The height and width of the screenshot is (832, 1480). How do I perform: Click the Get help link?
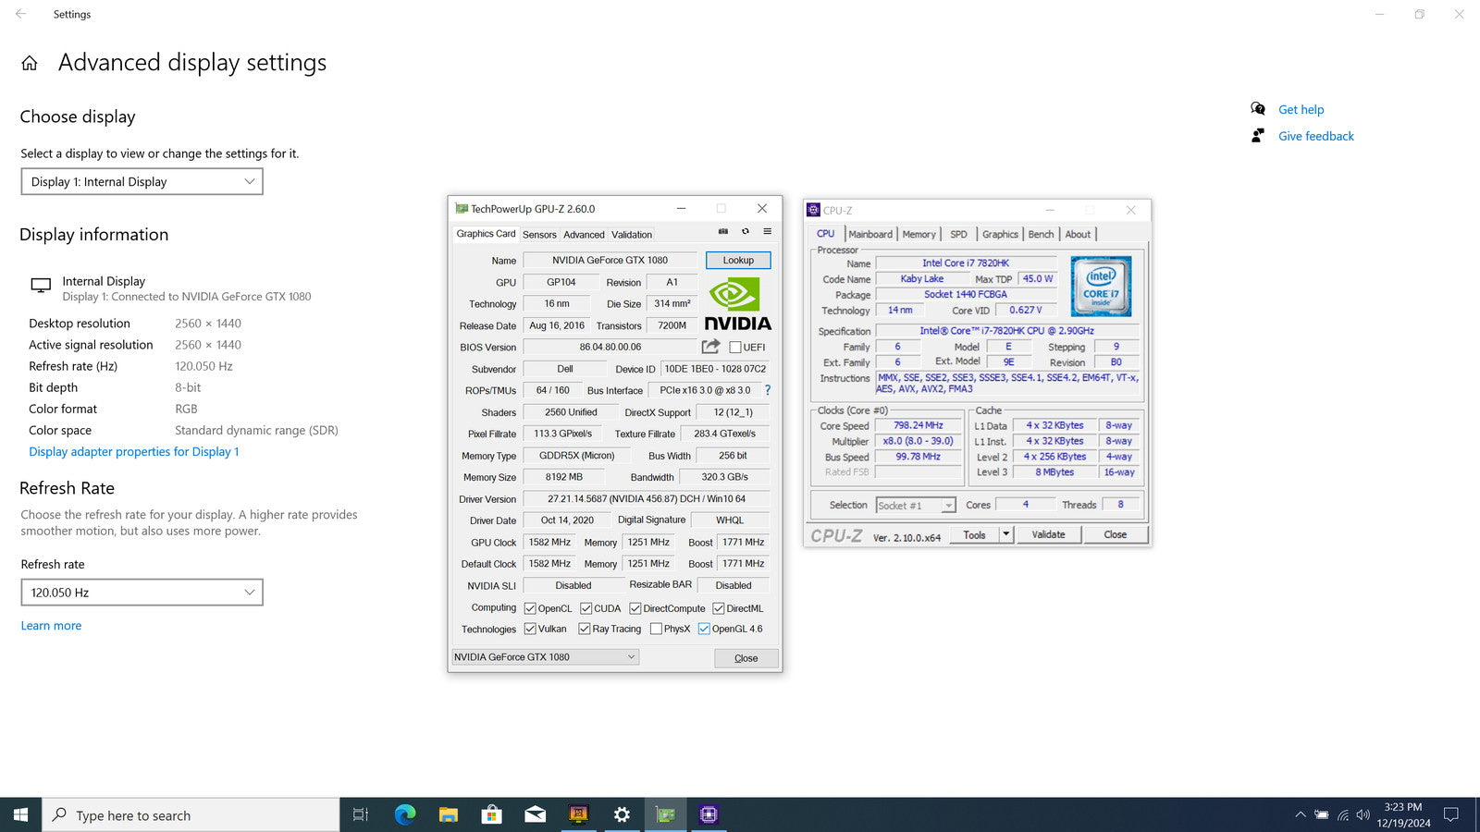(1301, 109)
